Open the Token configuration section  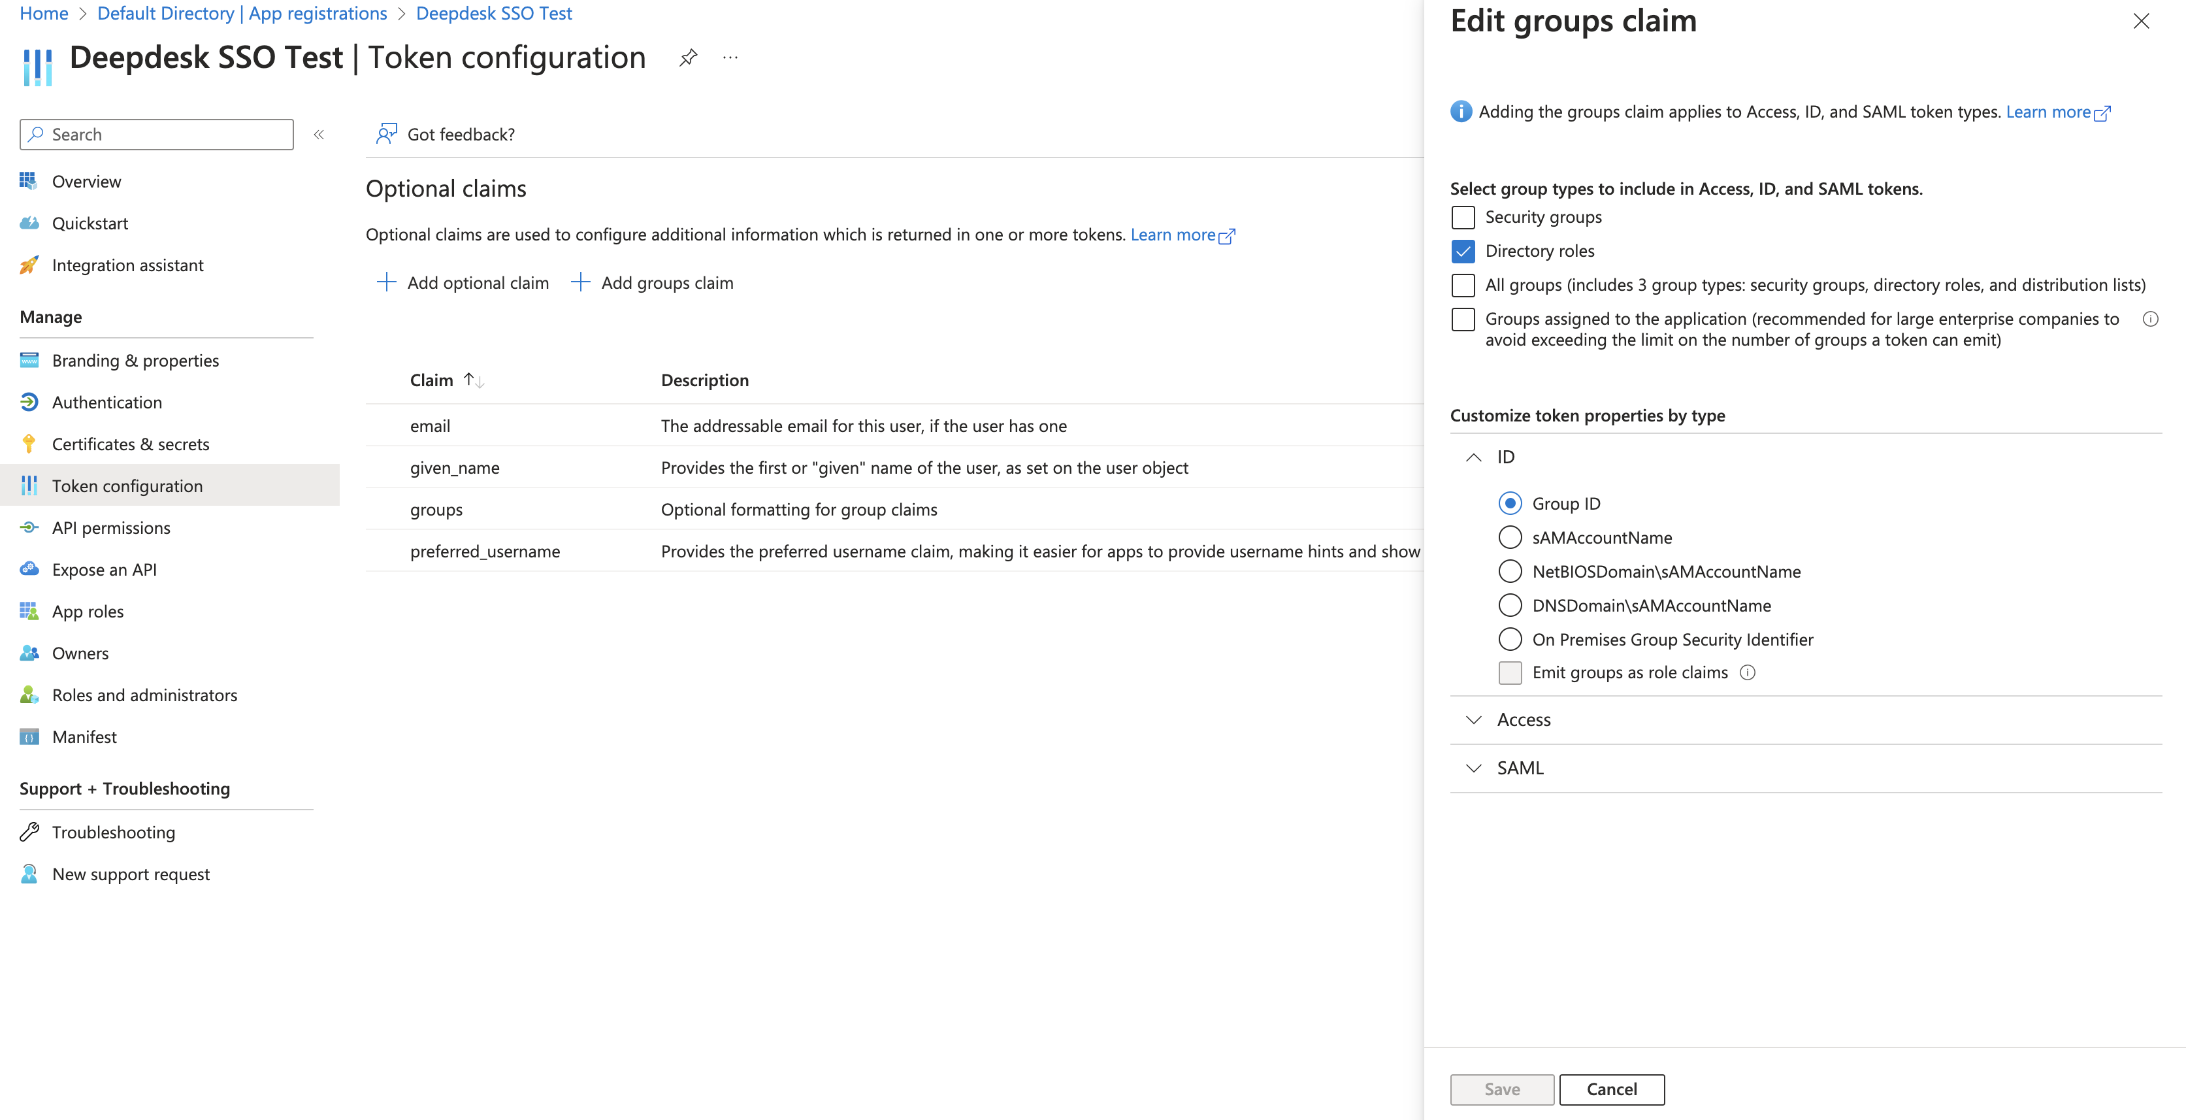127,486
